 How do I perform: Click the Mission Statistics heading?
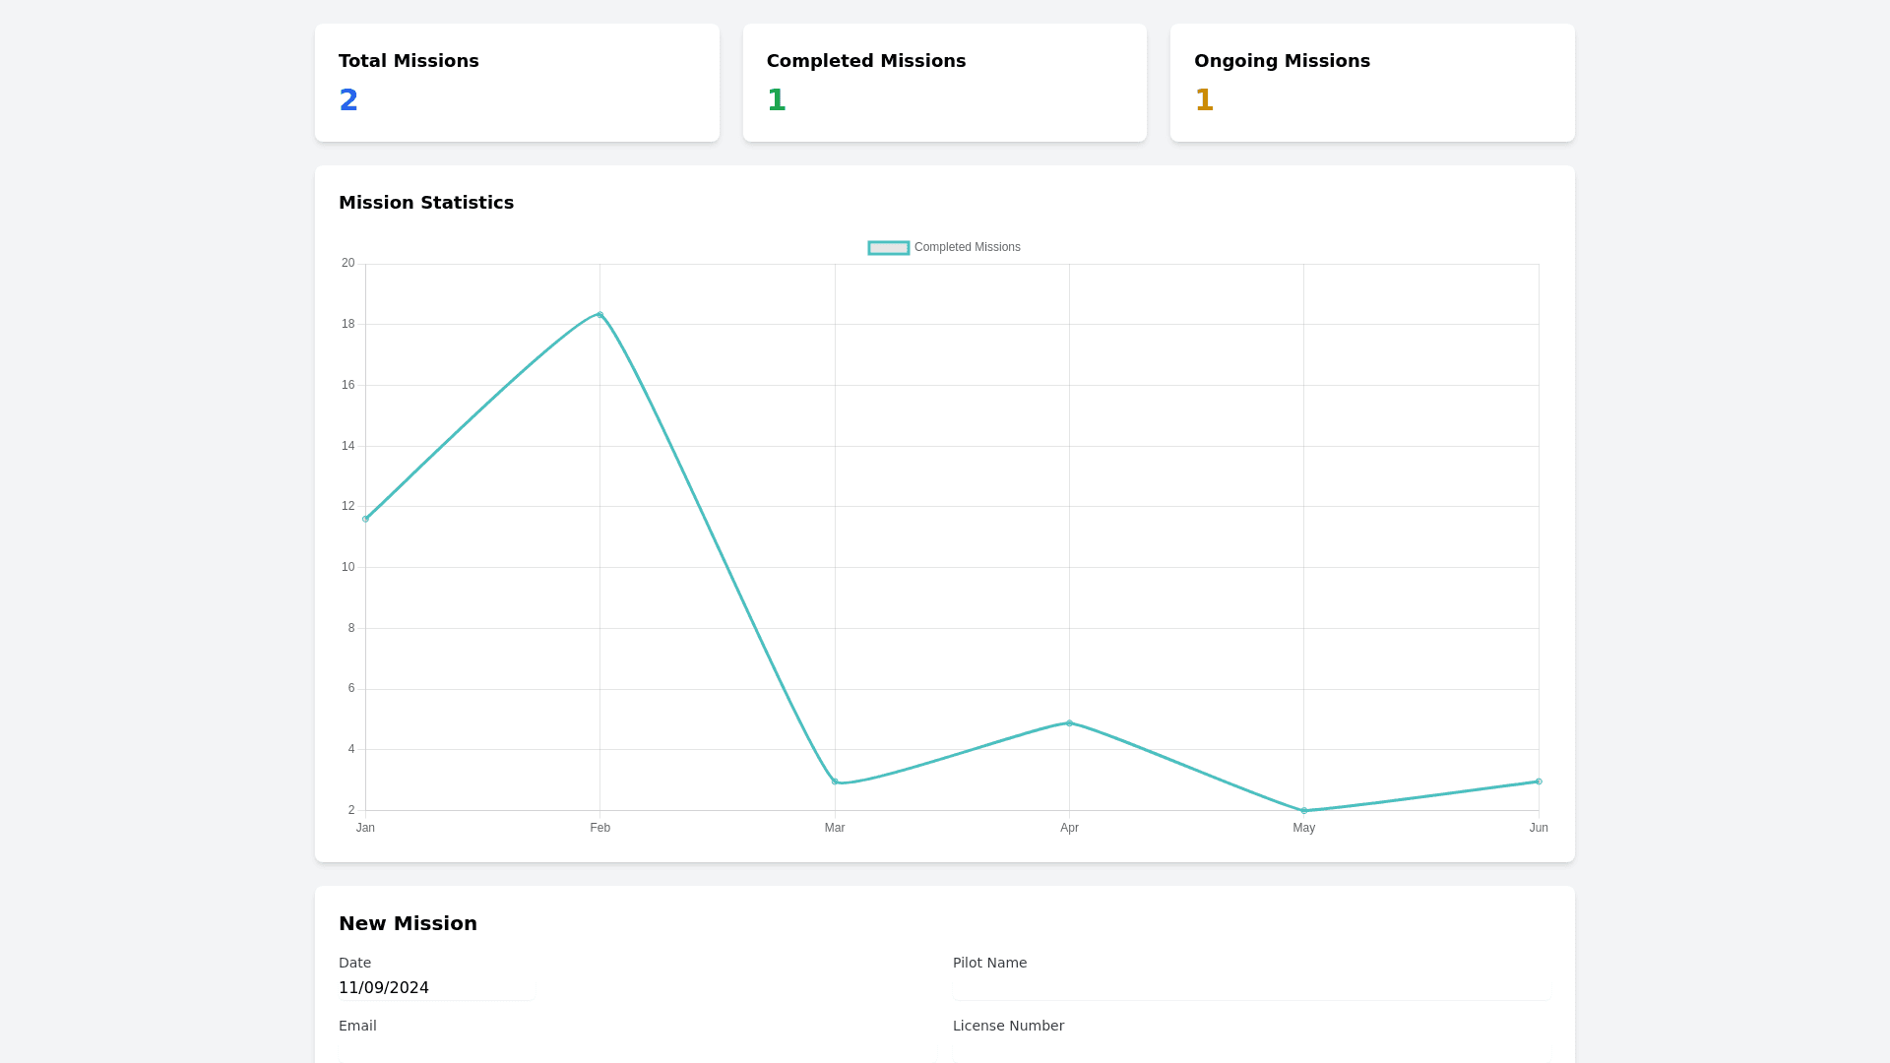[x=426, y=203]
